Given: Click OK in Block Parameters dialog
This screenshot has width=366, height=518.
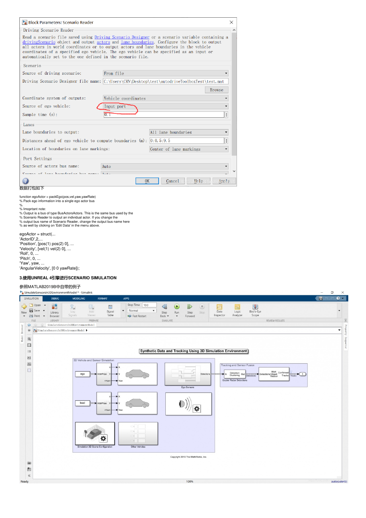Looking at the screenshot, I should 147,181.
